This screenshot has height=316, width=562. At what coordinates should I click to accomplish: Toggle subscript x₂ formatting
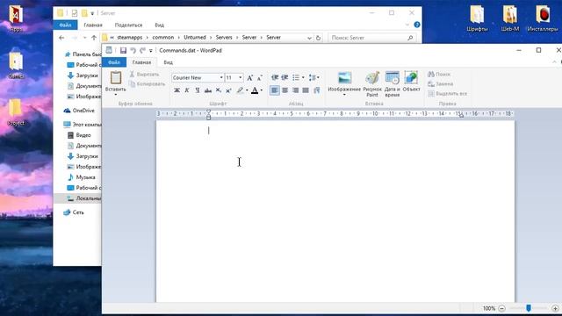pos(219,90)
